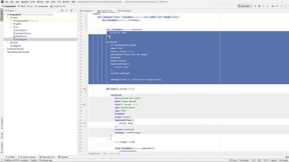Select README.md in the project tree

coord(21,36)
